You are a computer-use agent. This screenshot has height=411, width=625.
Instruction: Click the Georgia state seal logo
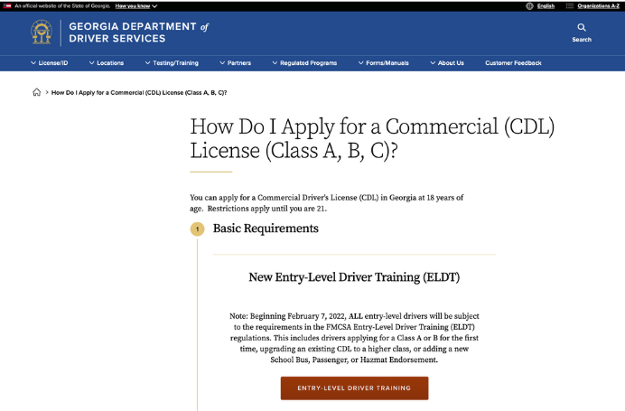pos(42,33)
